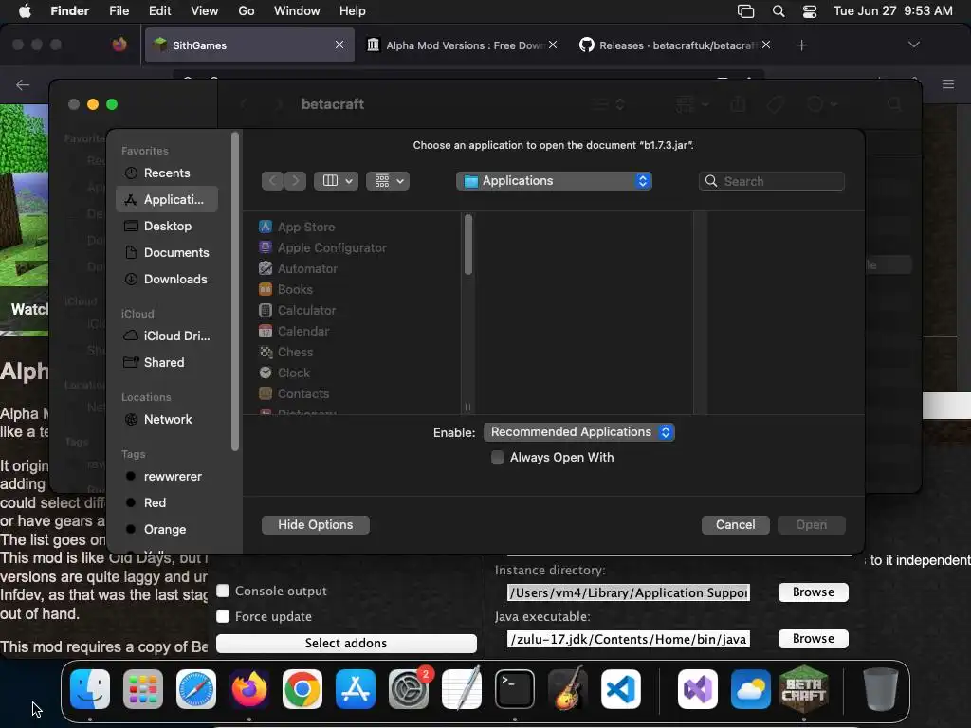Open the Apple menu
The width and height of the screenshot is (971, 728).
coord(25,11)
